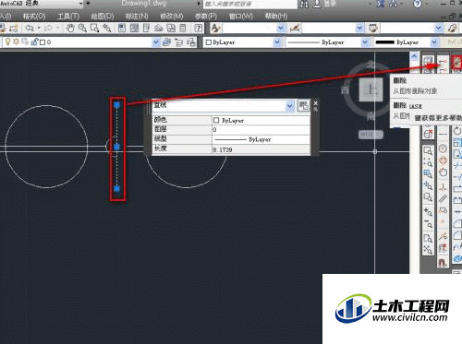Expand the table style dropdown
This screenshot has height=344, width=462.
[x=439, y=29]
